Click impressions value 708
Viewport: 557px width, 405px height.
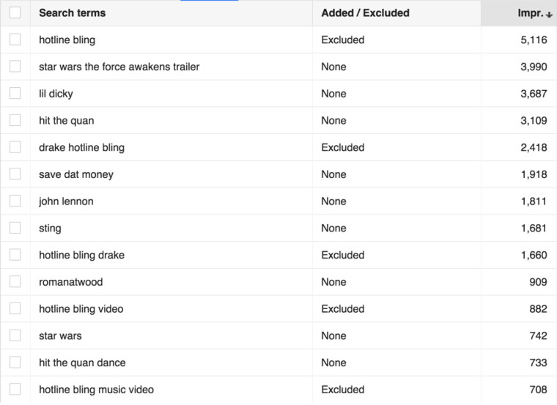click(x=538, y=390)
